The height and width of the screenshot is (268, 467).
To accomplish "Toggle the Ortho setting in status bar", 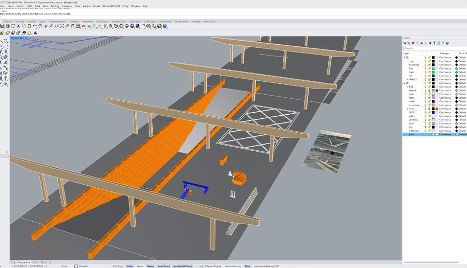I will (x=130, y=266).
